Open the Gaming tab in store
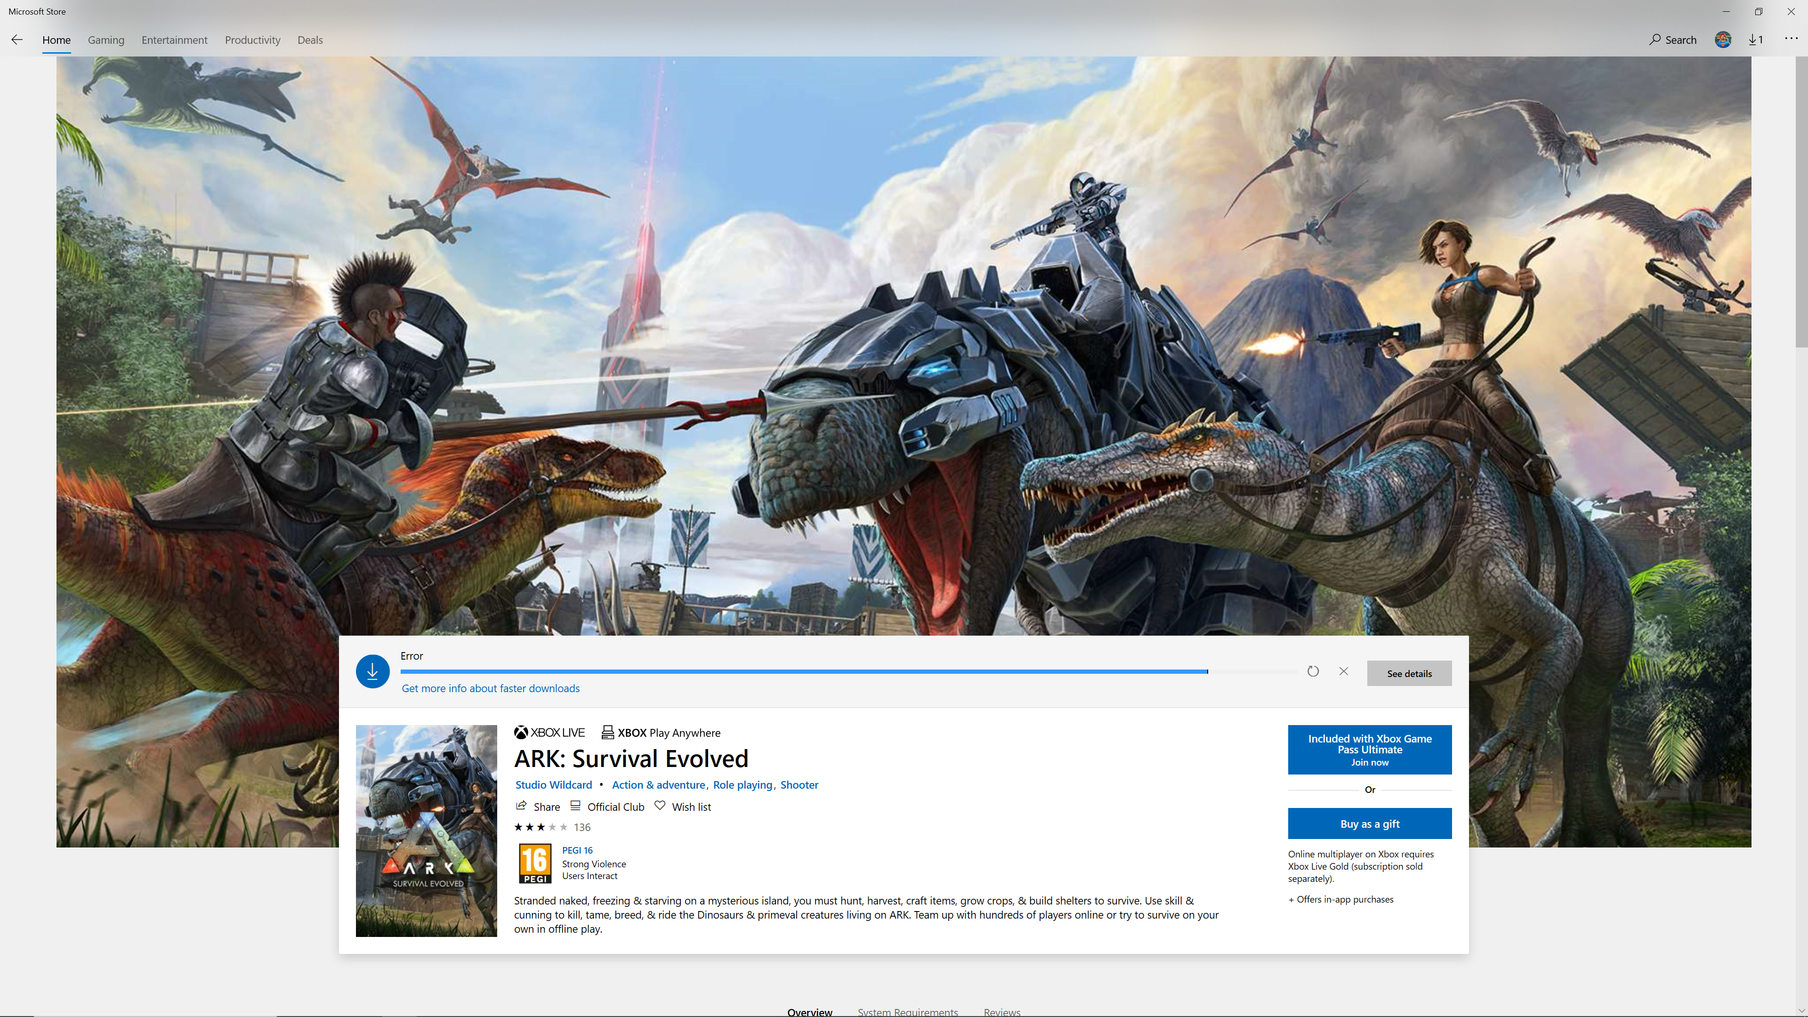This screenshot has height=1017, width=1808. (x=105, y=40)
